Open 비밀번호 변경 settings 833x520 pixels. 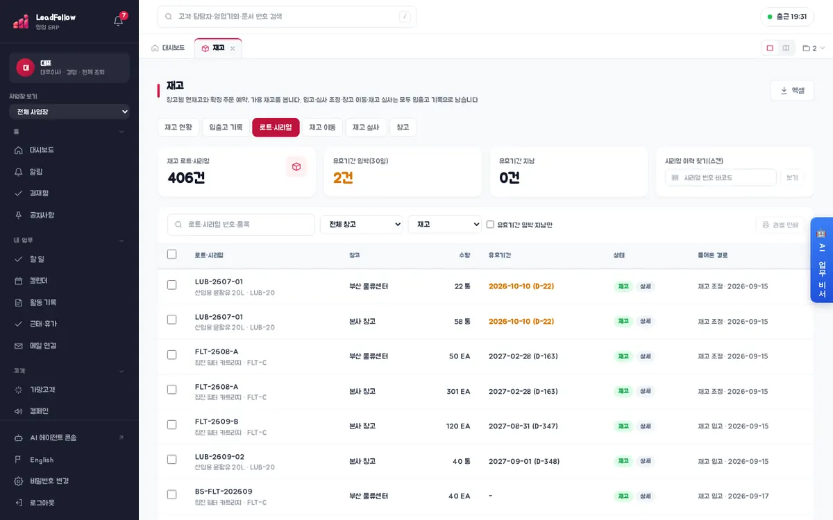tap(69, 480)
